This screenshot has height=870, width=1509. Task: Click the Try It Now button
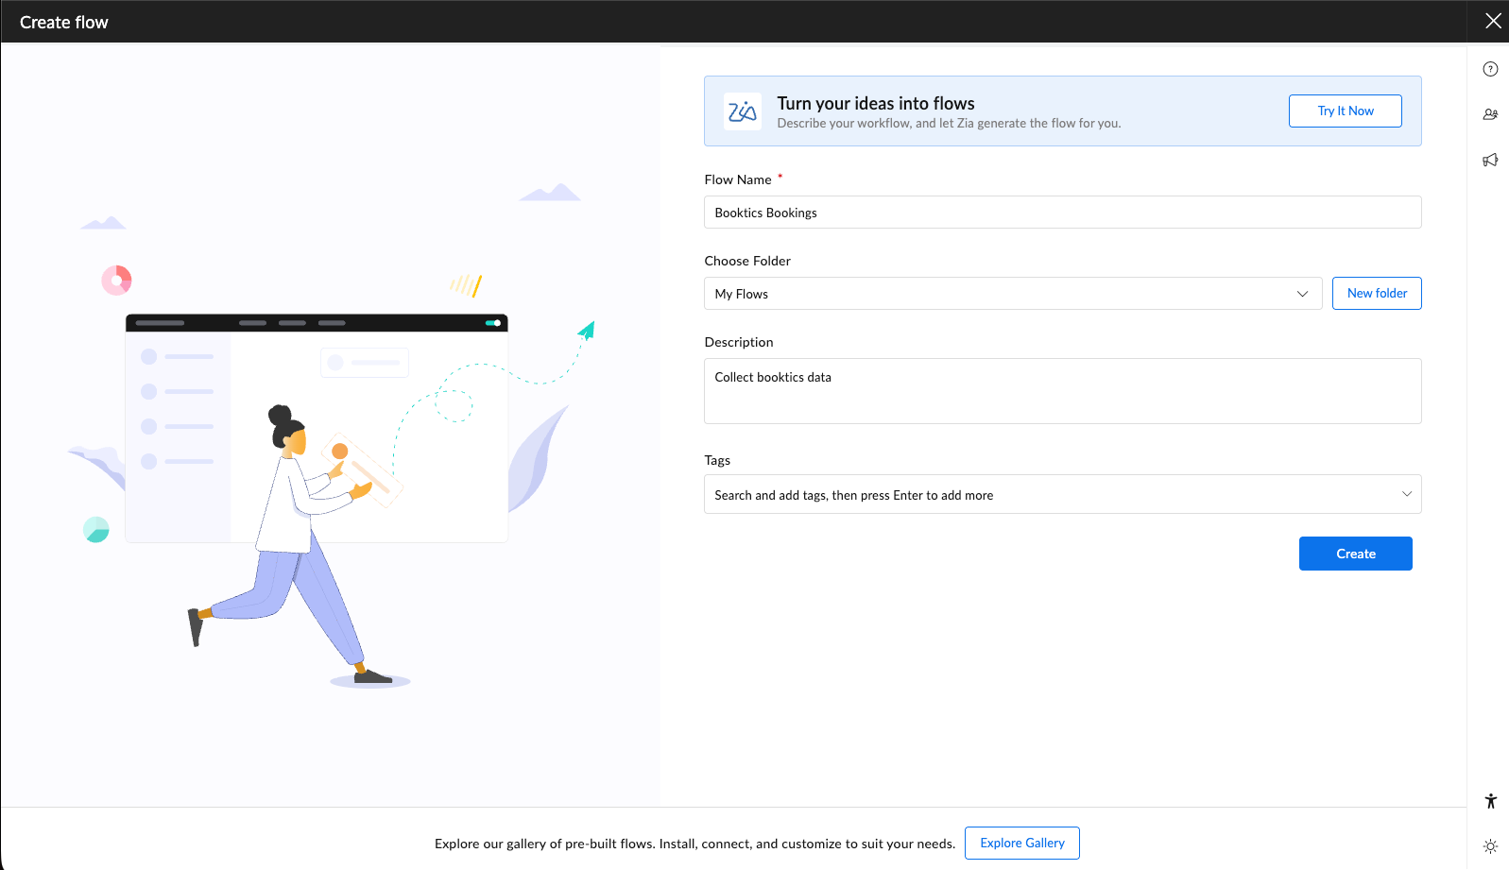pos(1345,111)
